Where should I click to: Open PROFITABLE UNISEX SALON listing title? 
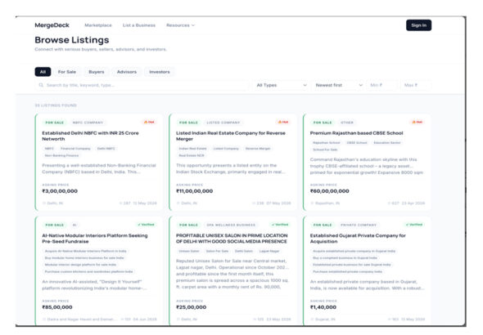click(232, 239)
